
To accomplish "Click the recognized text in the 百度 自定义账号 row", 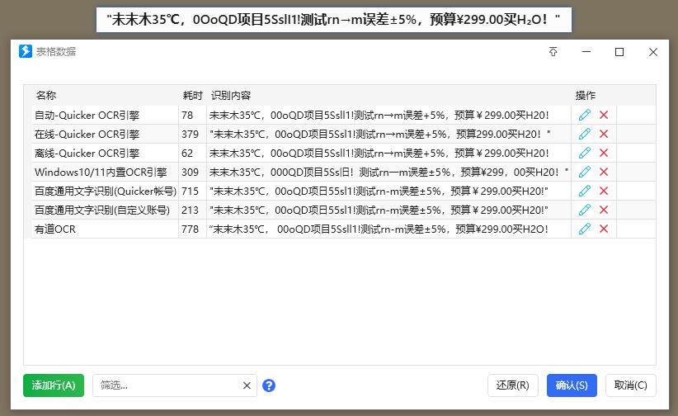I will [379, 210].
